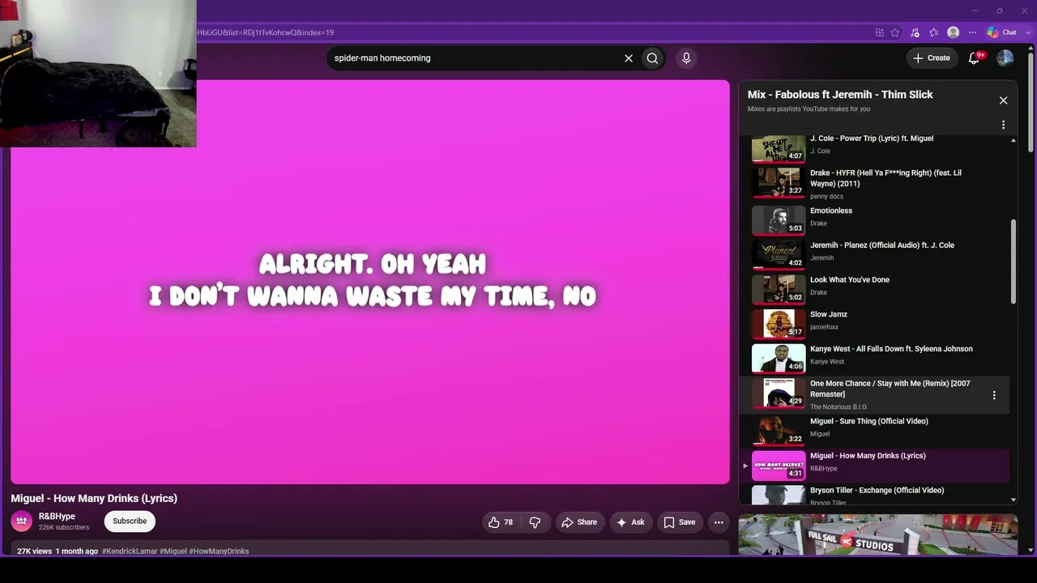This screenshot has width=1037, height=583.
Task: Close the Mix playlist panel
Action: point(1003,100)
